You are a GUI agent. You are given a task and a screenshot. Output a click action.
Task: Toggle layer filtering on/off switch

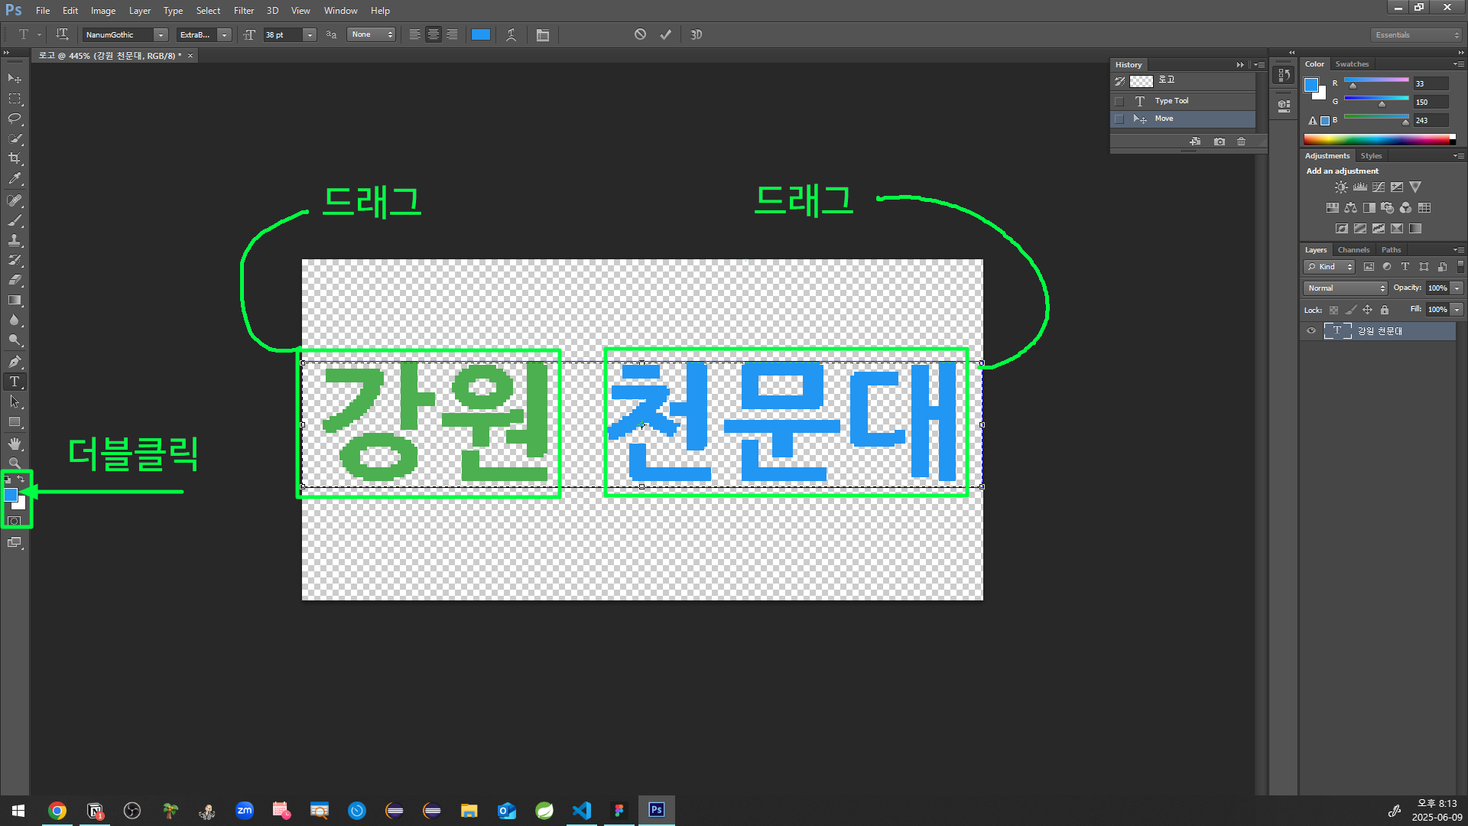1460,266
